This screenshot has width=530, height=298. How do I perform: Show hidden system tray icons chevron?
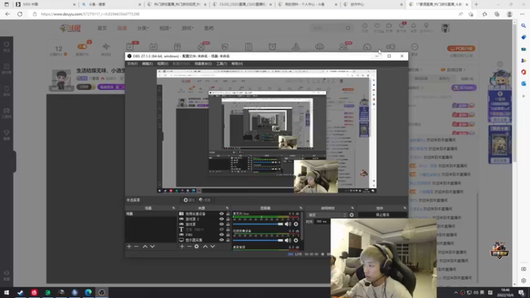click(456, 293)
